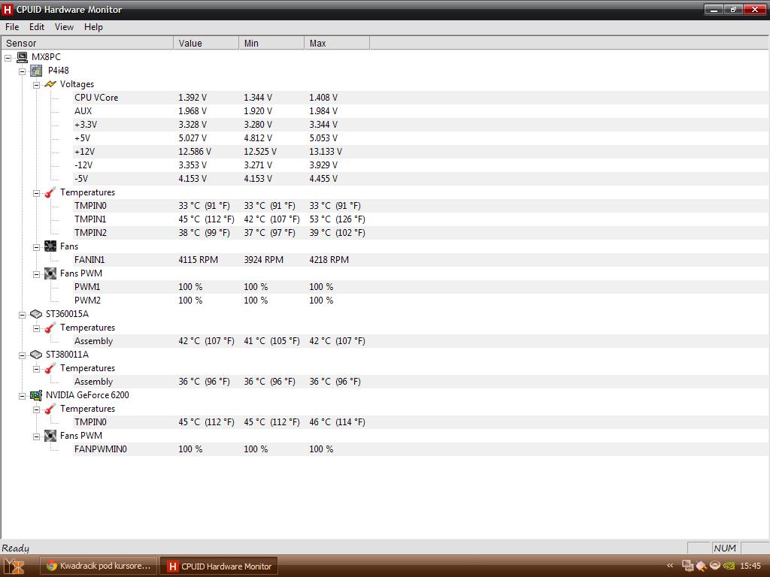The height and width of the screenshot is (577, 770).
Task: Click the power plug tray icon
Action: coord(702,566)
